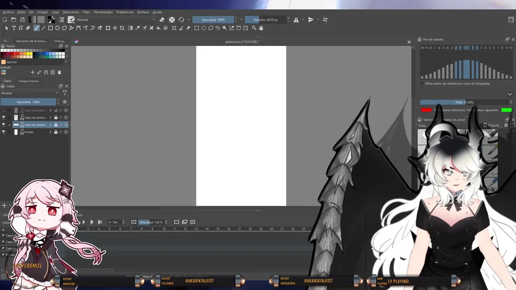Toggle lock on the selected paint layer
Screen dimensions: 516x290
56,125
